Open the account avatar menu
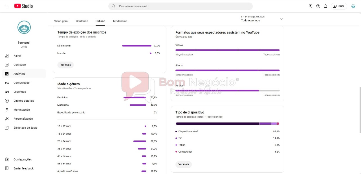361x174 pixels. click(353, 6)
